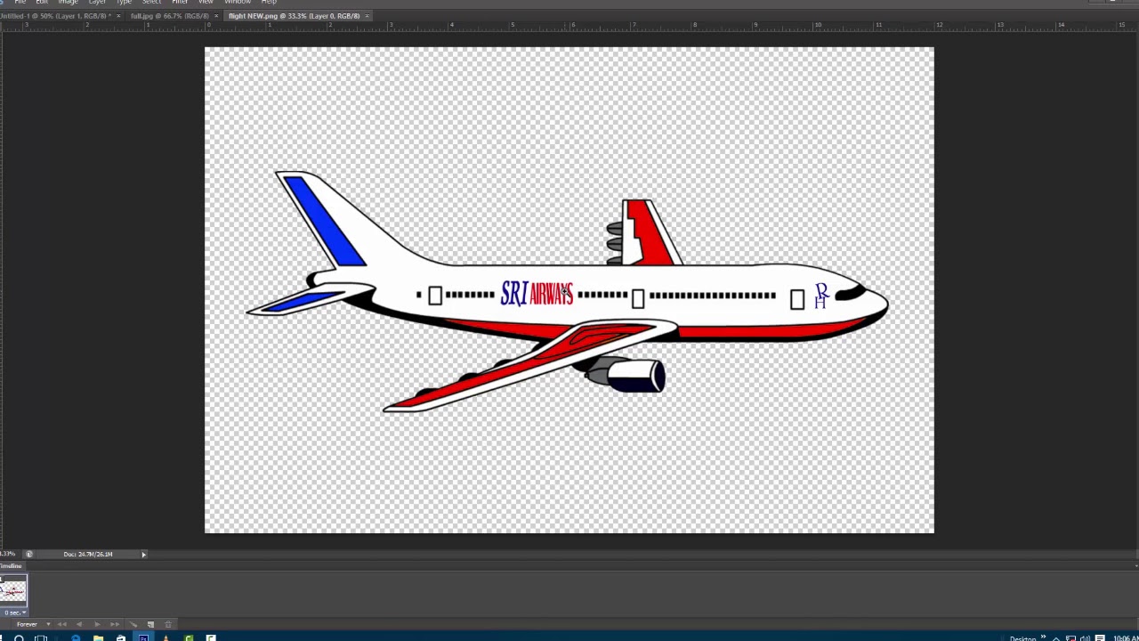
Task: Duplicate the selected frame
Action: (150, 624)
